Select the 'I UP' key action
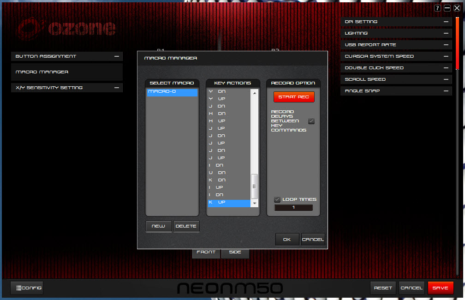Image resolution: width=465 pixels, height=300 pixels. click(x=229, y=187)
